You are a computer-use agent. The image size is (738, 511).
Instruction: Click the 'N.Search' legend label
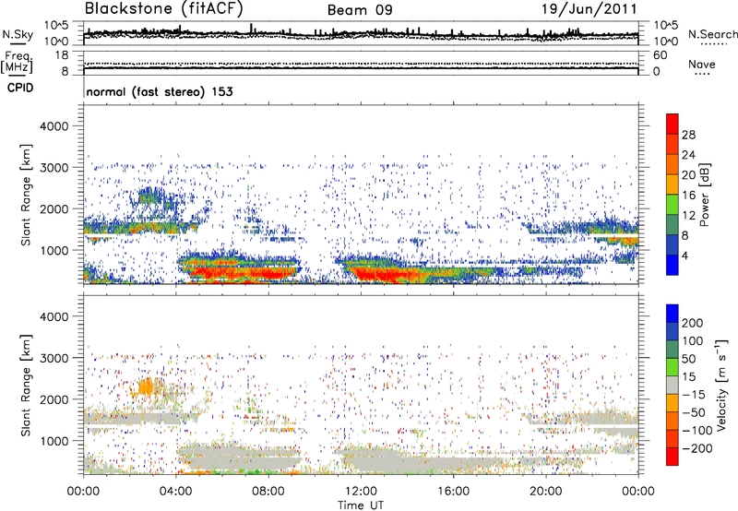pos(712,34)
